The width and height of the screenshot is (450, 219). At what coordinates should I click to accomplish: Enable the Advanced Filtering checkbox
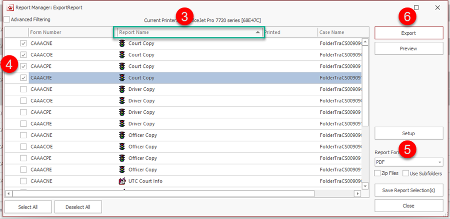pyautogui.click(x=7, y=19)
